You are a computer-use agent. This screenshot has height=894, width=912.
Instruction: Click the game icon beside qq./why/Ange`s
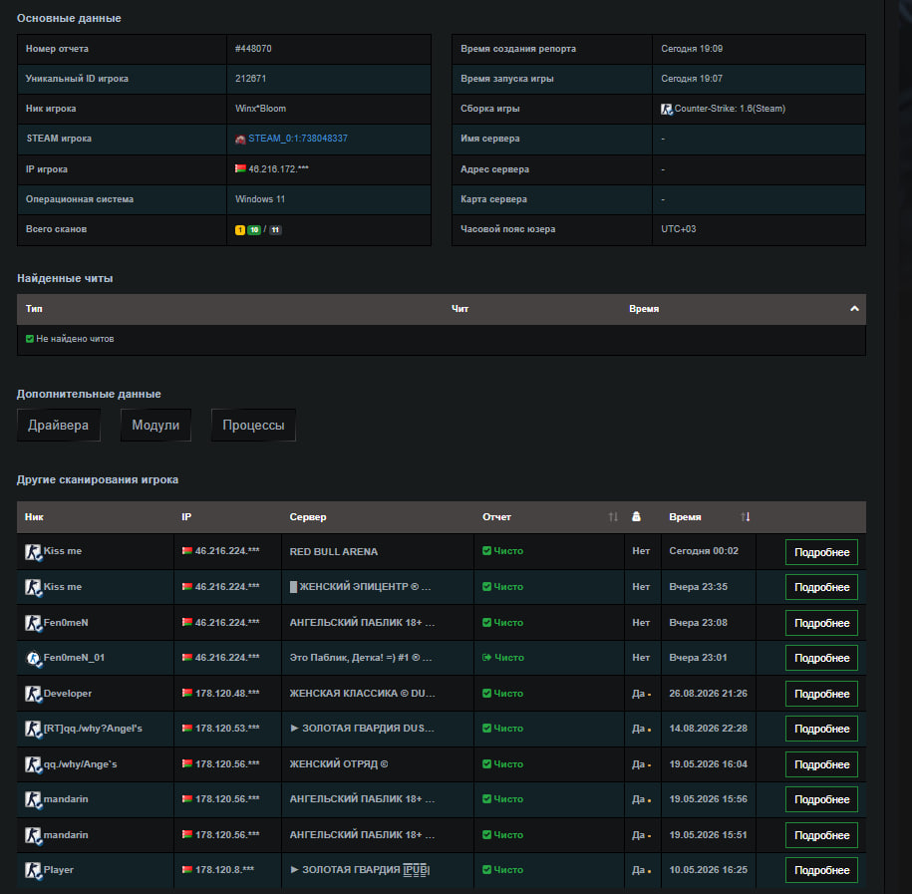pyautogui.click(x=33, y=764)
